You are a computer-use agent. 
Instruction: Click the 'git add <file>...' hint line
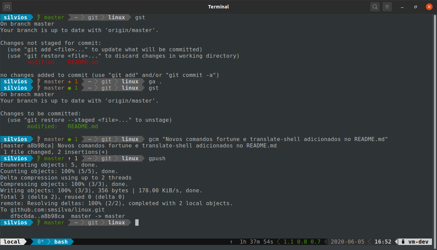(x=105, y=50)
